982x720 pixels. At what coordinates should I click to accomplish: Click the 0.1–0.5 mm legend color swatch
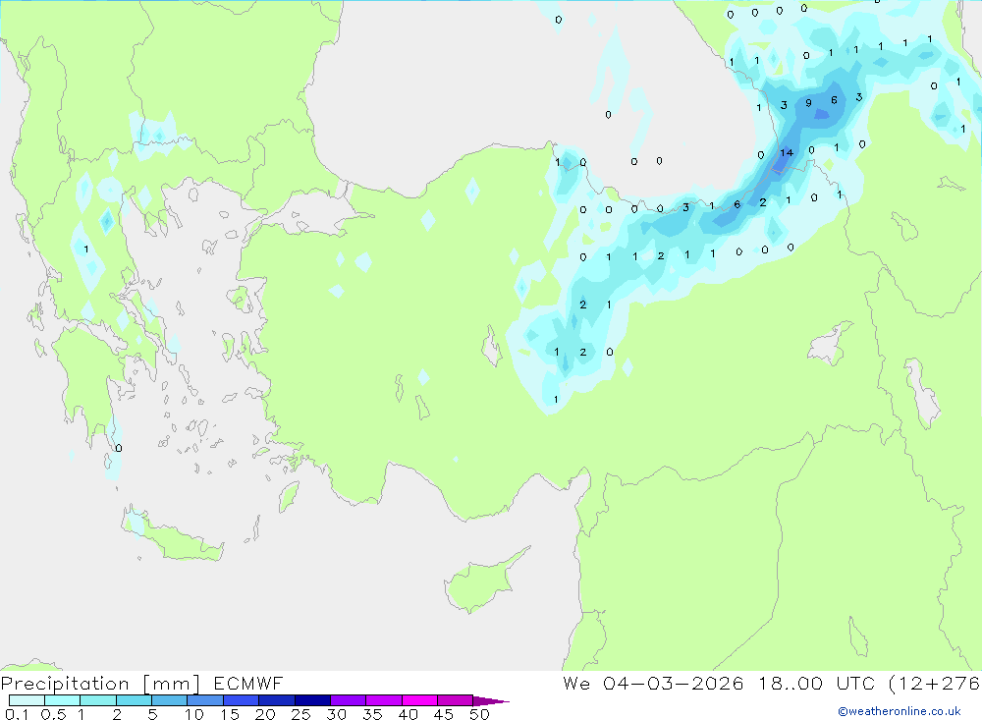click(27, 700)
